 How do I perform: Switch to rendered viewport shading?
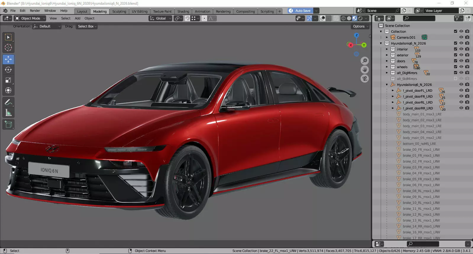click(360, 18)
